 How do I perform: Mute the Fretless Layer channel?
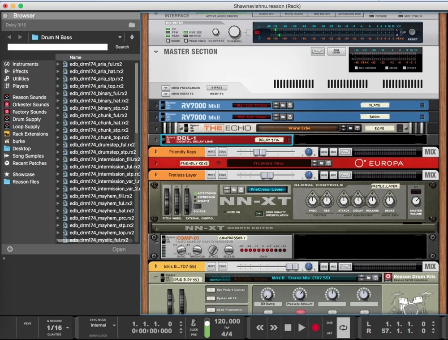click(211, 175)
